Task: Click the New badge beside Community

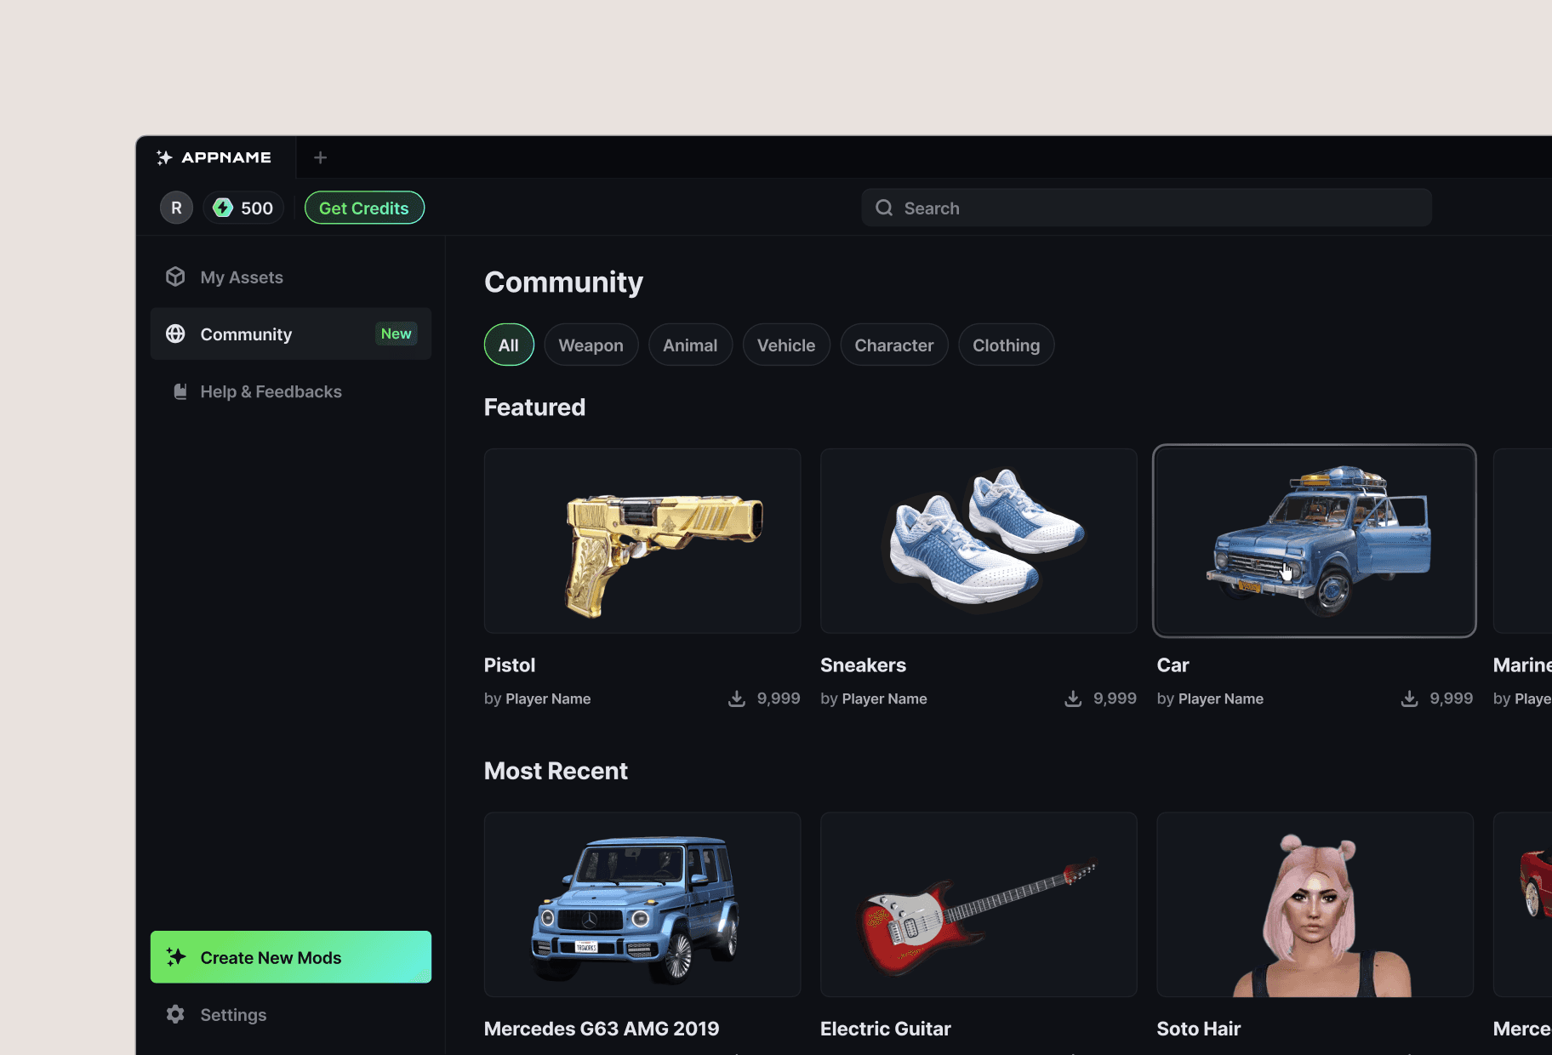Action: (397, 334)
